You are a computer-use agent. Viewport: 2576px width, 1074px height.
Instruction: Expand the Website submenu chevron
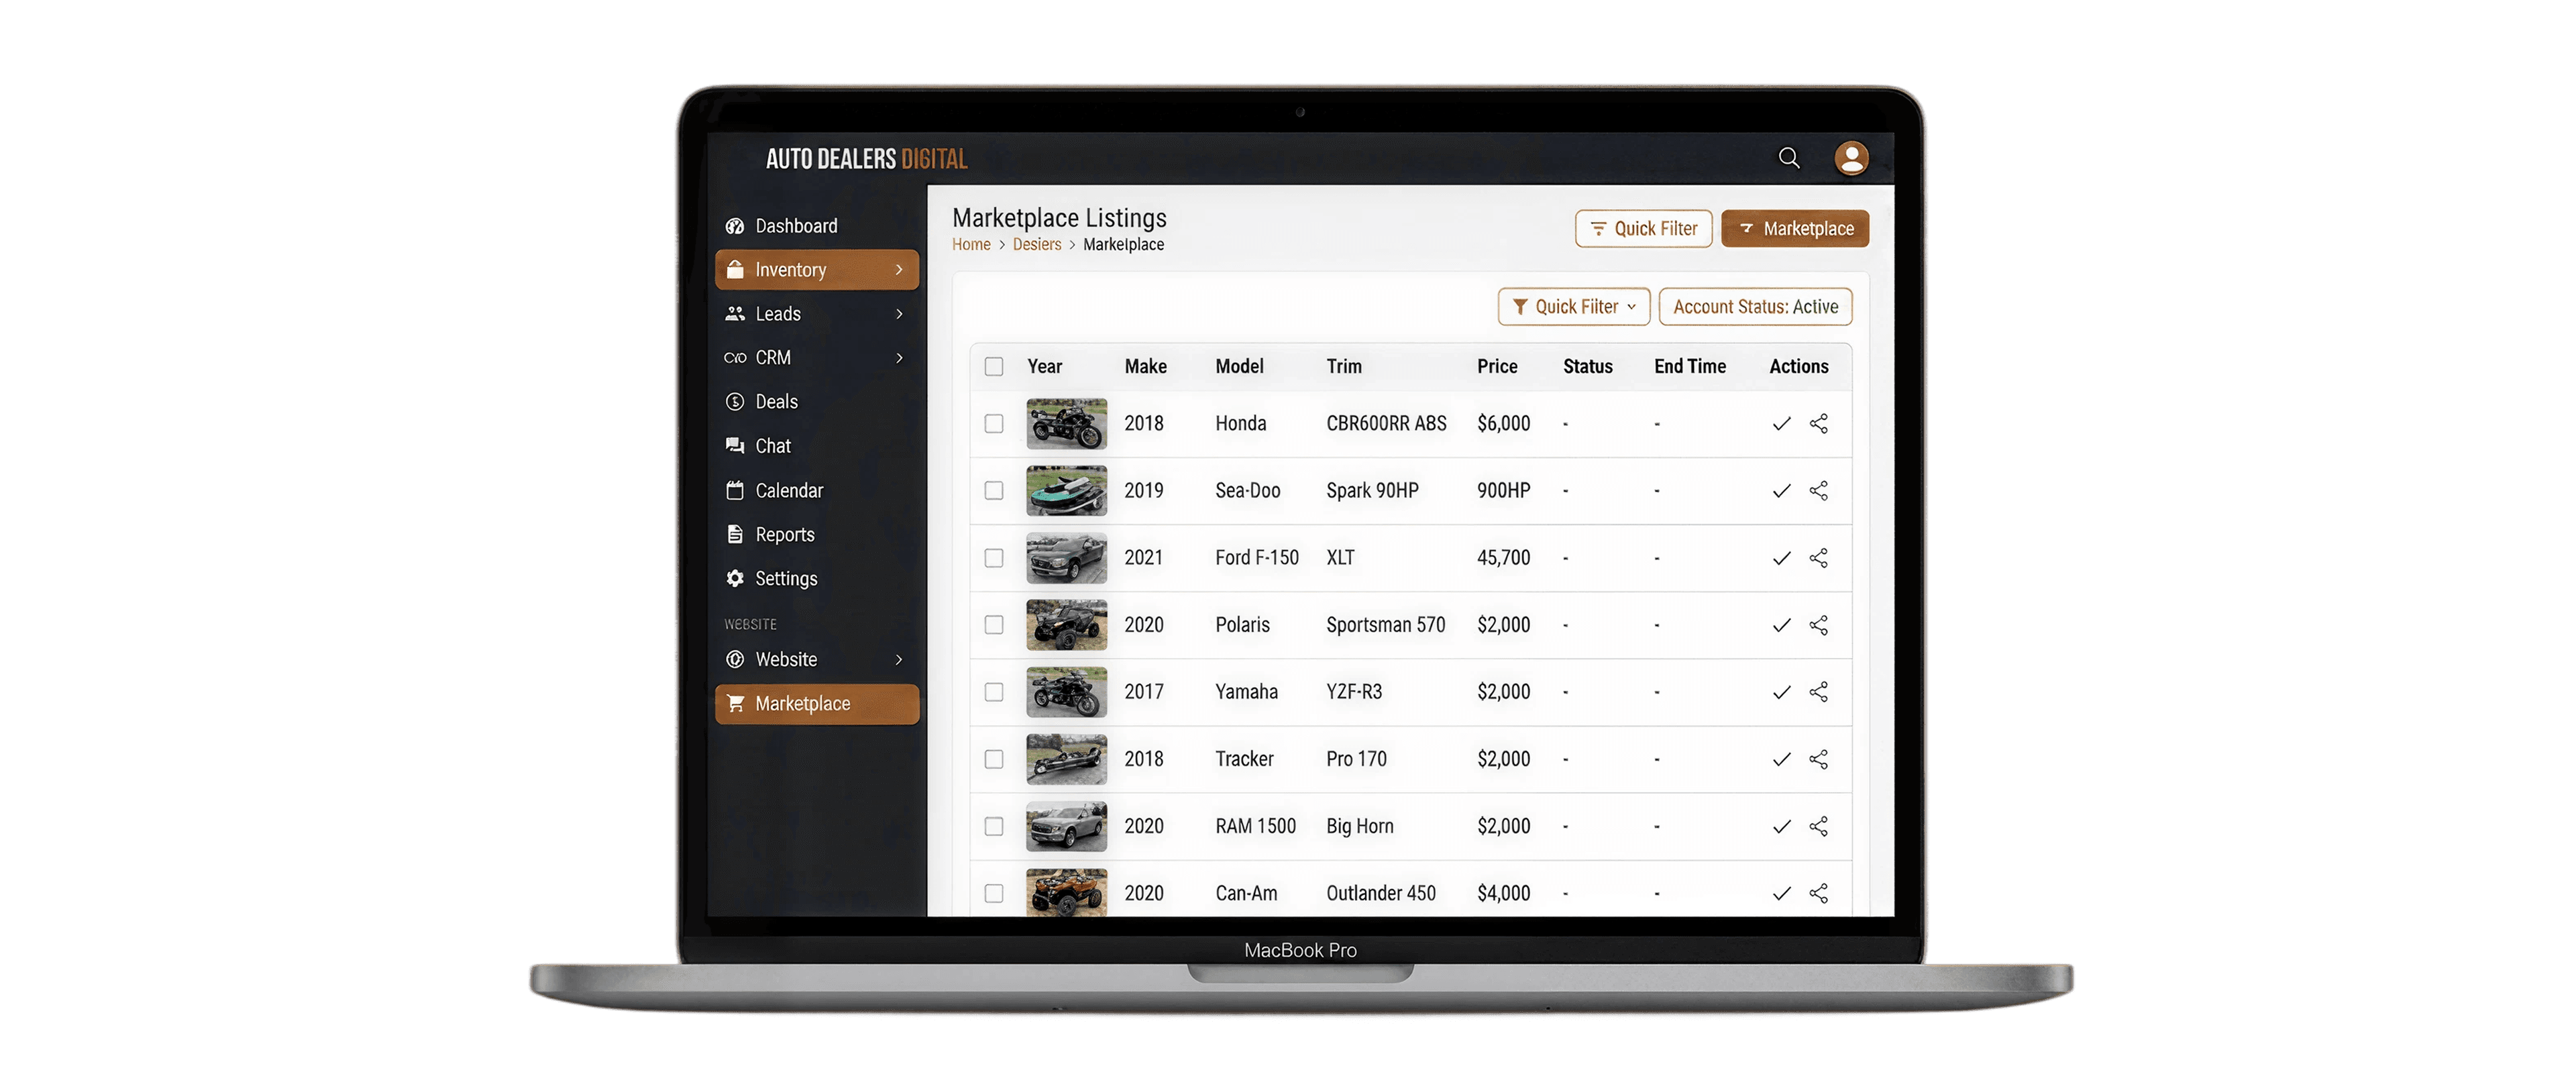[x=899, y=660]
